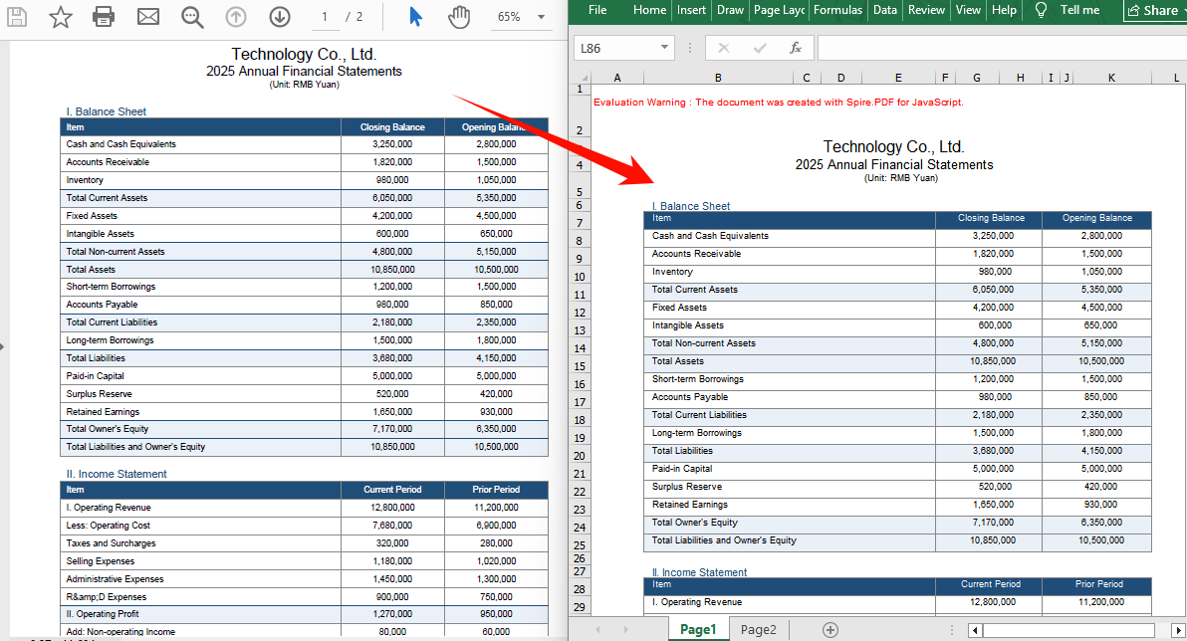
Task: Switch to the Page1 sheet tab
Action: click(698, 630)
